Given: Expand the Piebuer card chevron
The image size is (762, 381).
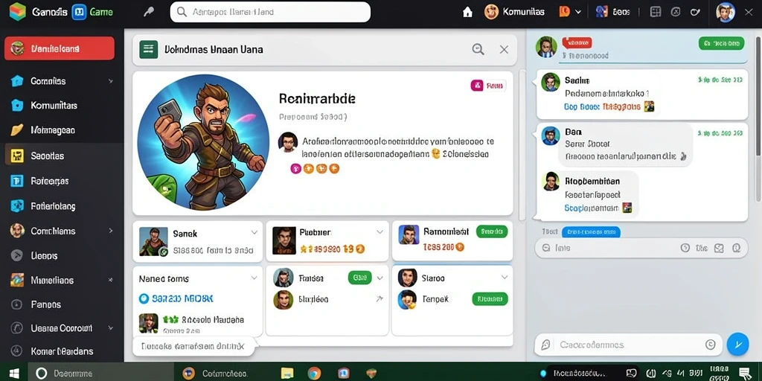Looking at the screenshot, I should pos(380,232).
